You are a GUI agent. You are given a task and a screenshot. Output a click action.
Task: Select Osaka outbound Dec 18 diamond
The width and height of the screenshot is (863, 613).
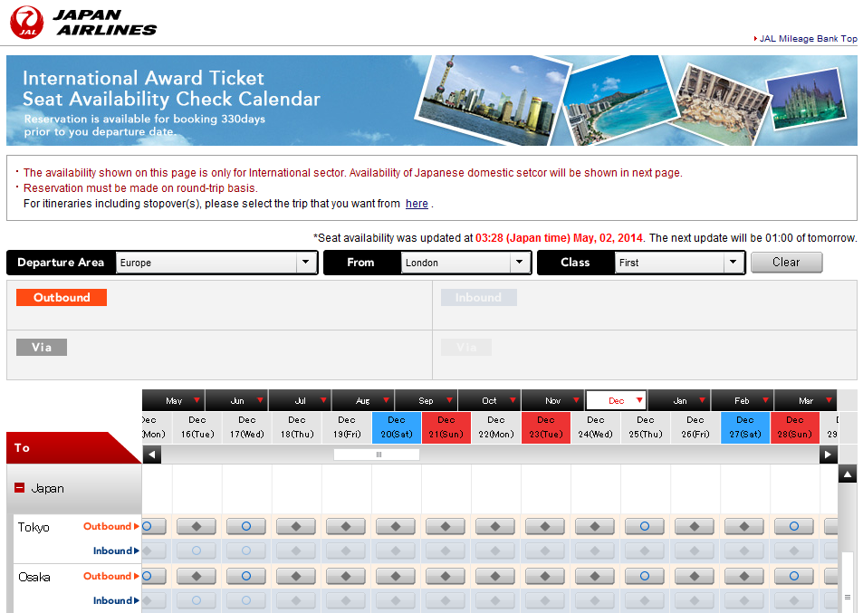tap(296, 576)
